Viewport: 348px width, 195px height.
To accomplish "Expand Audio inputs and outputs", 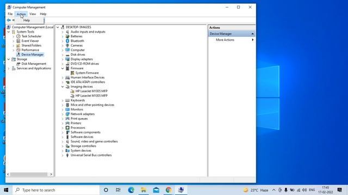I will [63, 32].
